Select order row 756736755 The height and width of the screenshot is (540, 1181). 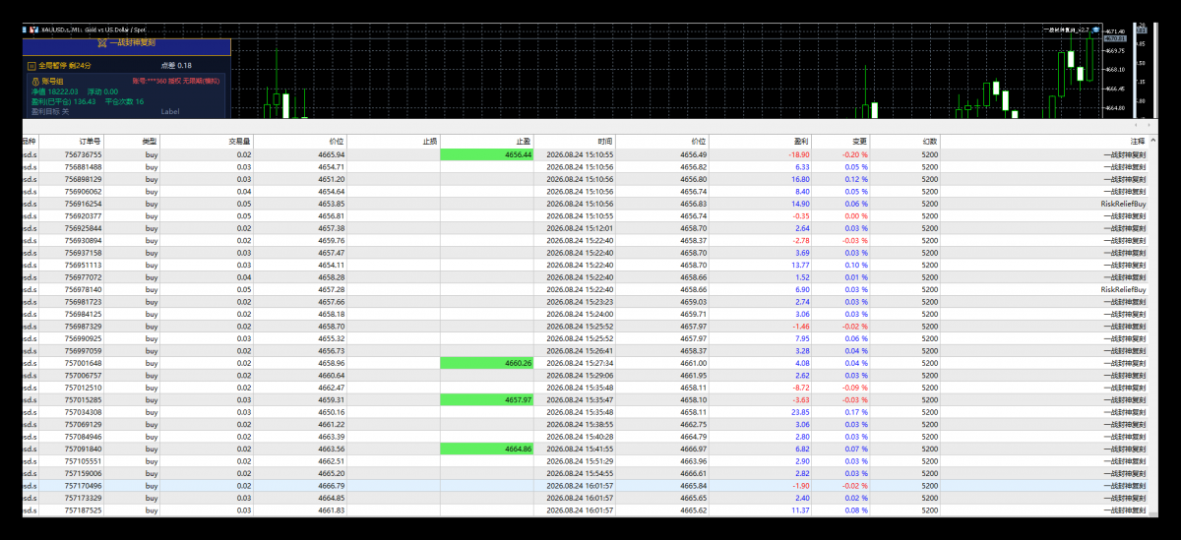click(587, 154)
